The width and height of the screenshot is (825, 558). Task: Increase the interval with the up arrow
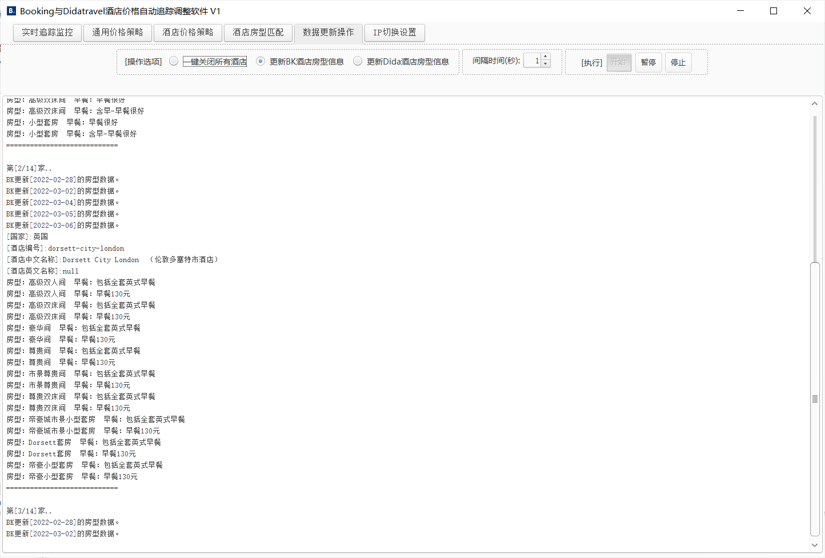(546, 57)
